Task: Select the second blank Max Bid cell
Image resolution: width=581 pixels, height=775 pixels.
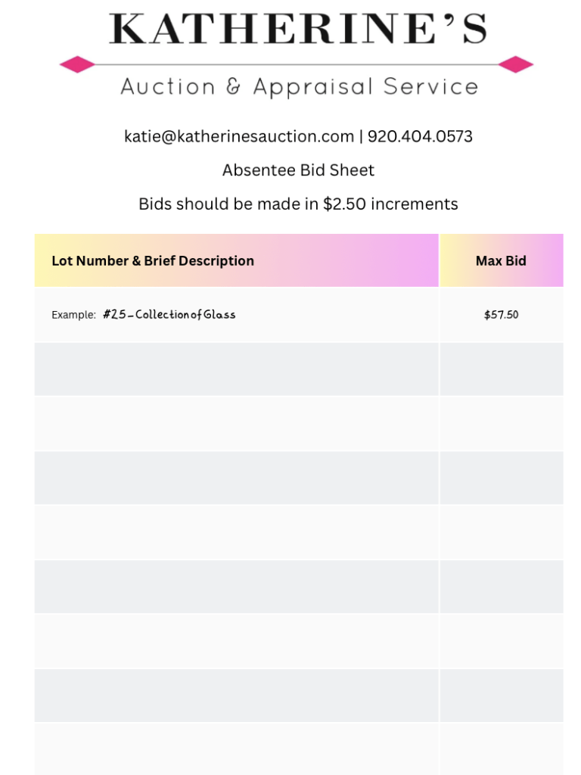Action: point(501,423)
